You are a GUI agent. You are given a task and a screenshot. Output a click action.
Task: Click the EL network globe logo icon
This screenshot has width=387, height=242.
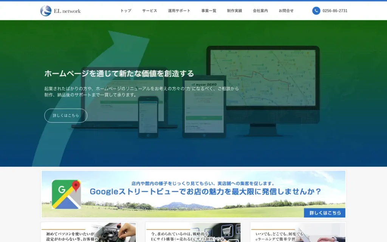point(46,11)
